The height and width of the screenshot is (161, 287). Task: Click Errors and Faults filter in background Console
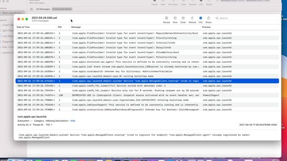[62, 9]
